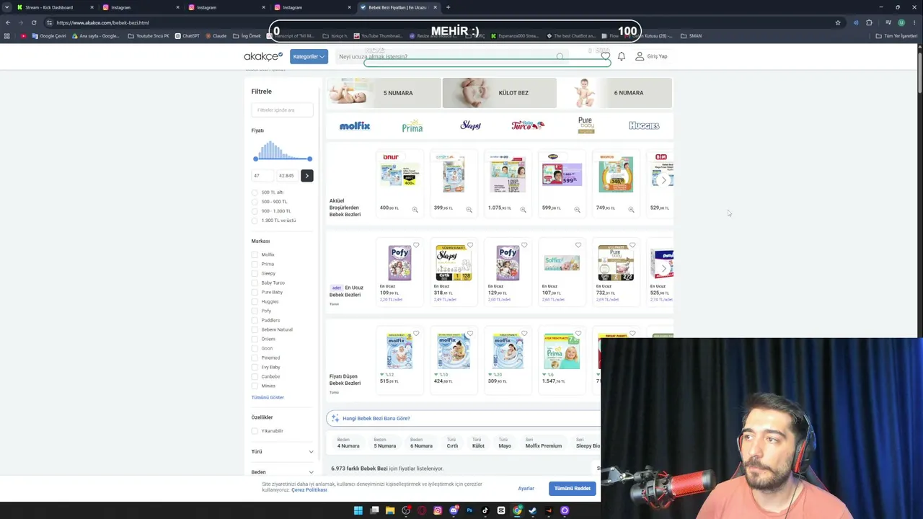
Task: Filter by Huggies brand logo
Action: coord(644,125)
